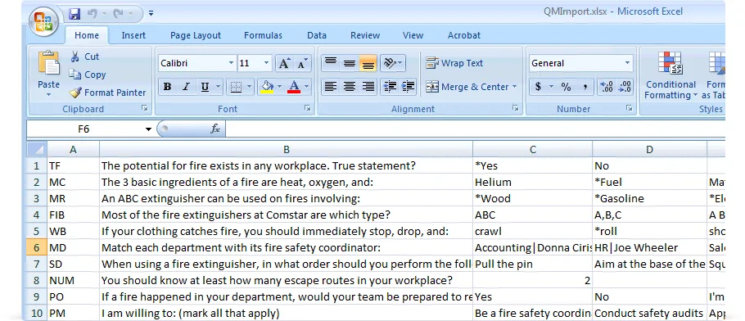The height and width of the screenshot is (321, 745).
Task: Click into the formula bar
Action: tap(475, 129)
